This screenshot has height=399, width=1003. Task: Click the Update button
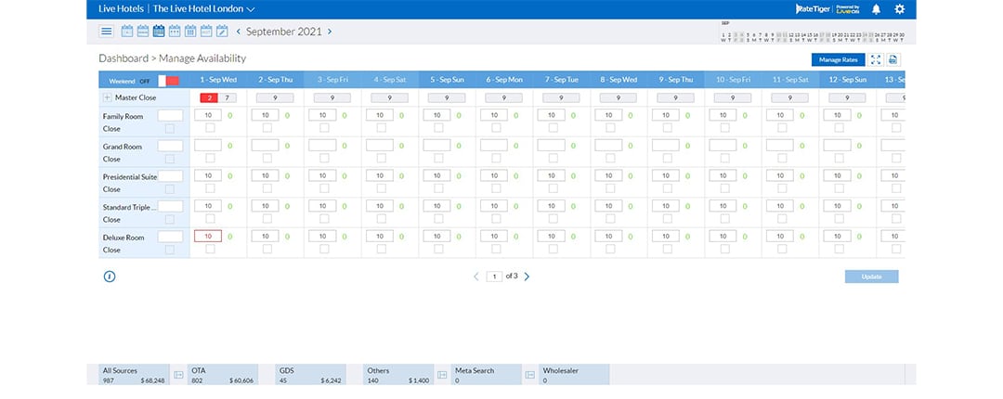coord(871,277)
